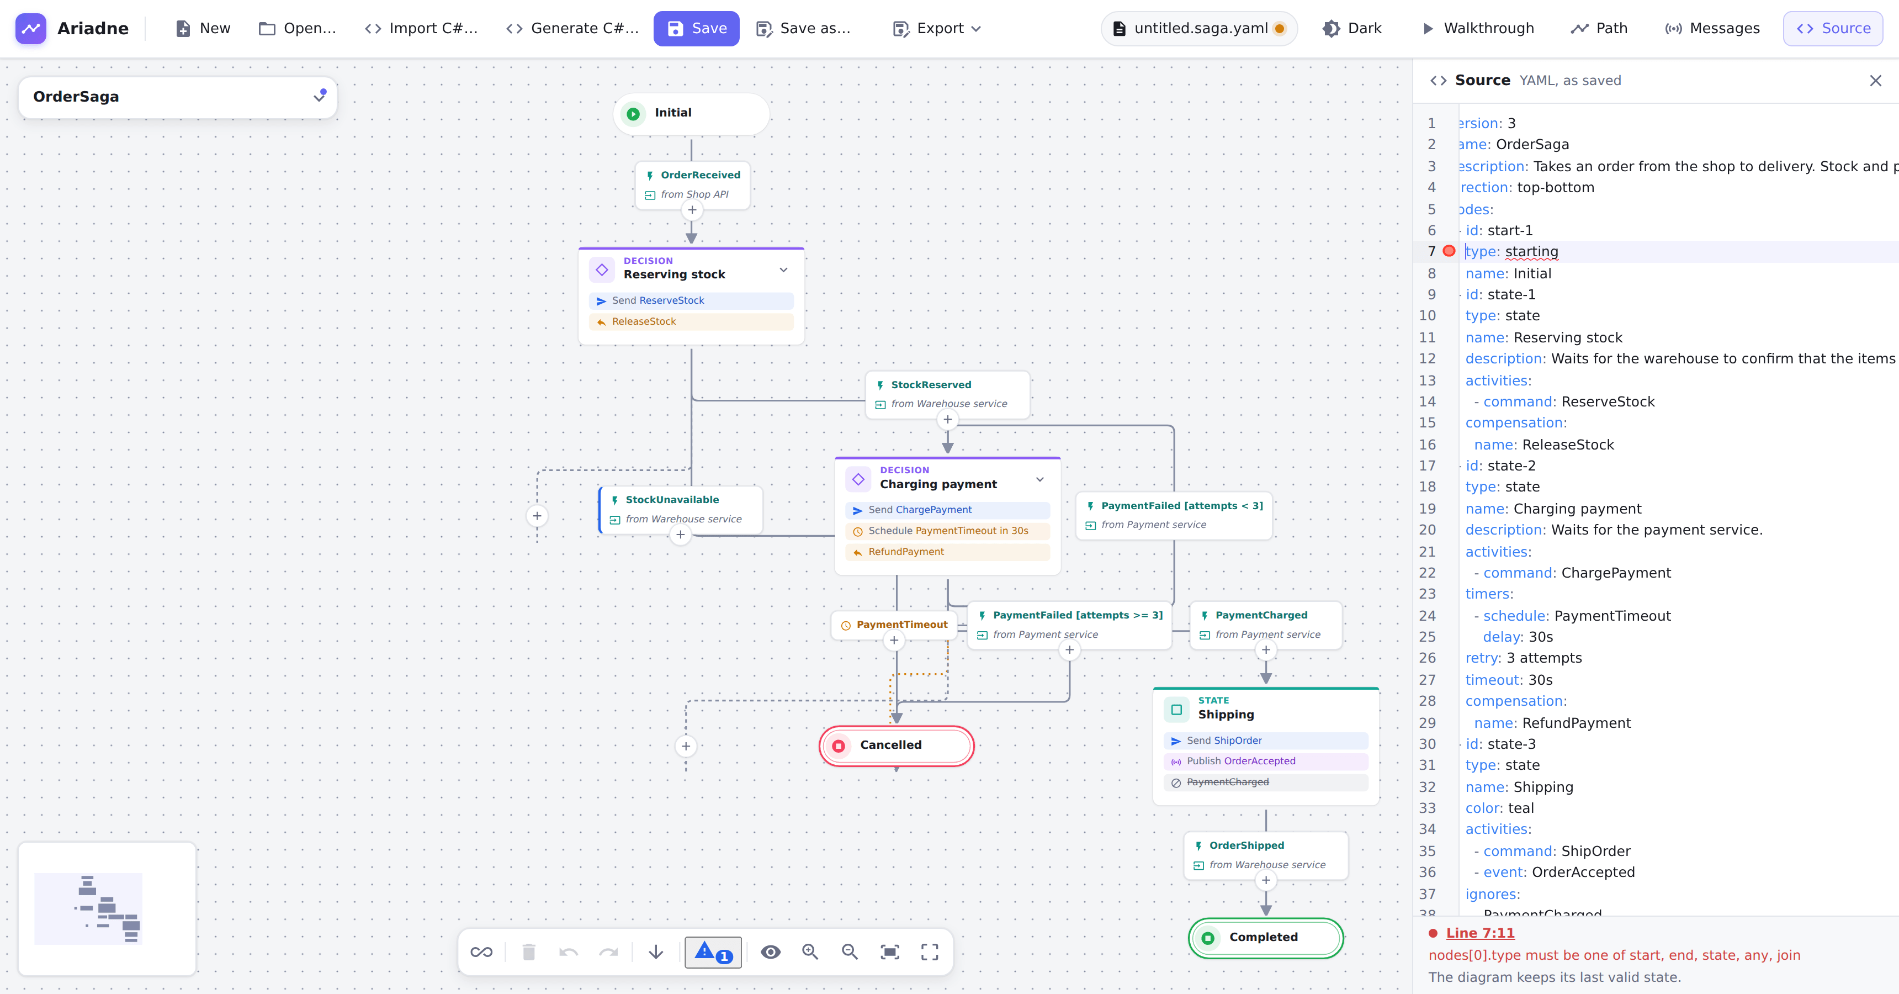Screen dimensions: 1899x994
Task: Toggle the Path view
Action: click(x=1599, y=29)
